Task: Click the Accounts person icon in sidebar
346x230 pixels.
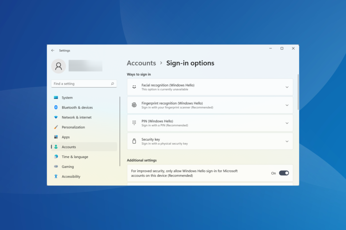Action: point(56,147)
